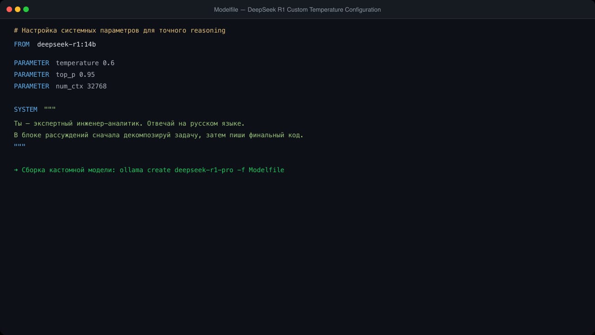This screenshot has width=595, height=335.
Task: Select the value "top_p 0.95"
Action: (75, 74)
